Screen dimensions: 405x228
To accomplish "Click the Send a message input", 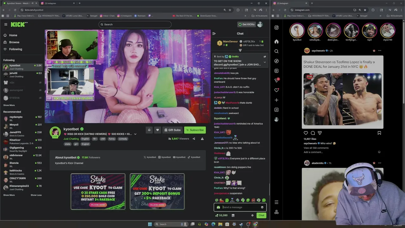I will tap(240, 207).
